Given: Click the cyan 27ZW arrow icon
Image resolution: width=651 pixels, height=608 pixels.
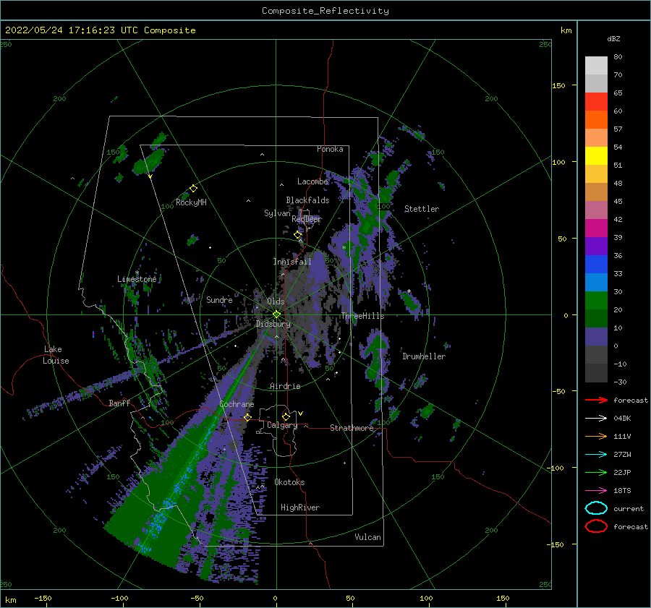Looking at the screenshot, I should click(x=596, y=455).
